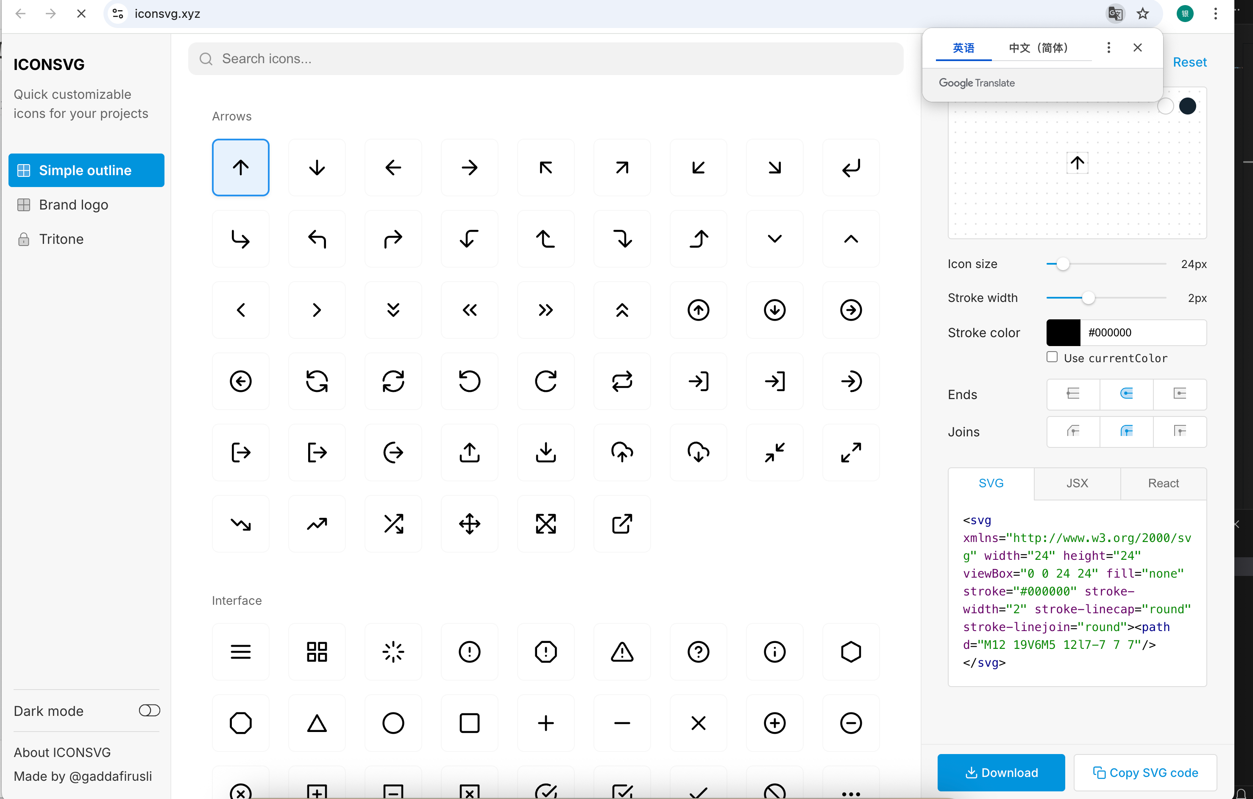The height and width of the screenshot is (799, 1253).
Task: Pick the cloud upload icon
Action: 622,453
